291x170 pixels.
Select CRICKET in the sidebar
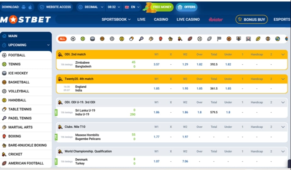(x=26, y=154)
